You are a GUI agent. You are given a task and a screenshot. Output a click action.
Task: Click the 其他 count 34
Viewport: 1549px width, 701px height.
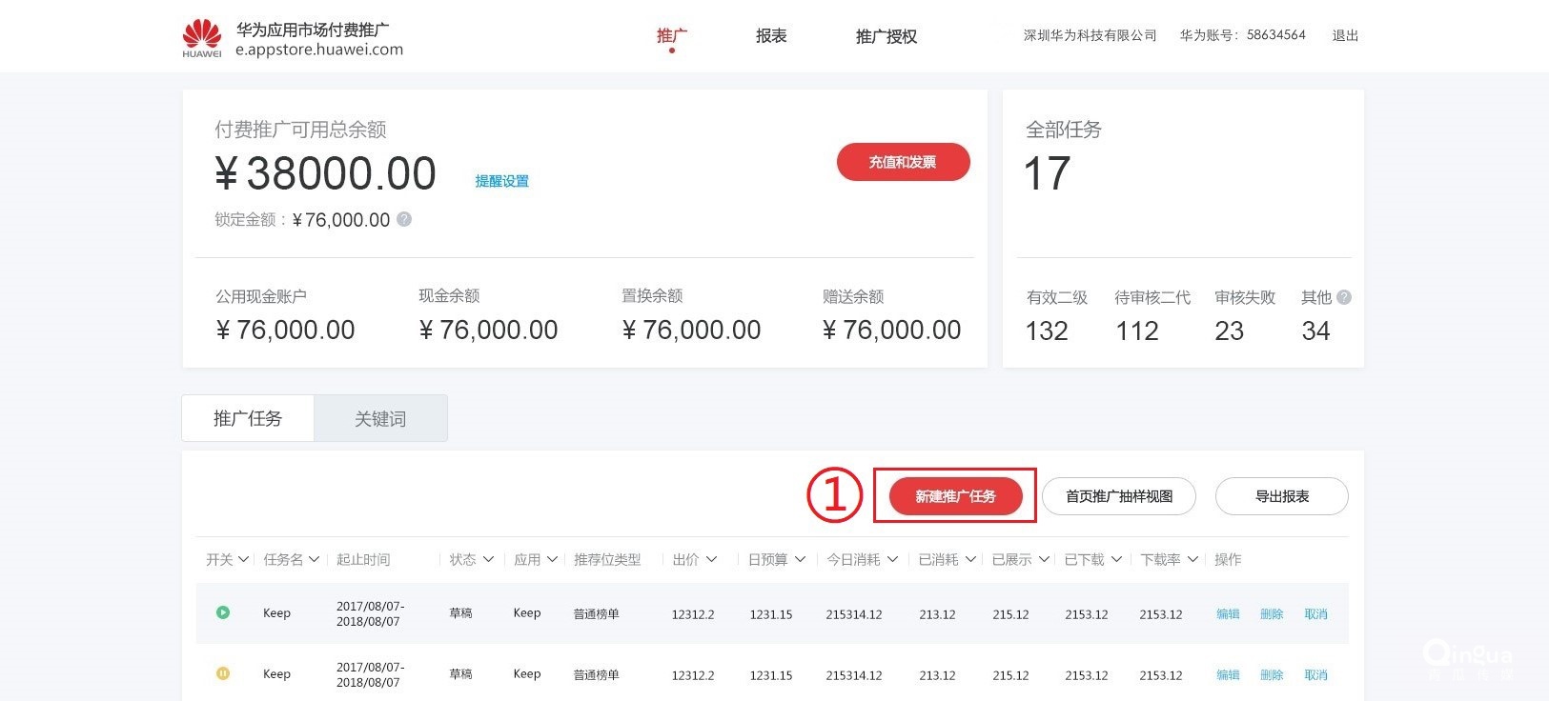(x=1315, y=330)
